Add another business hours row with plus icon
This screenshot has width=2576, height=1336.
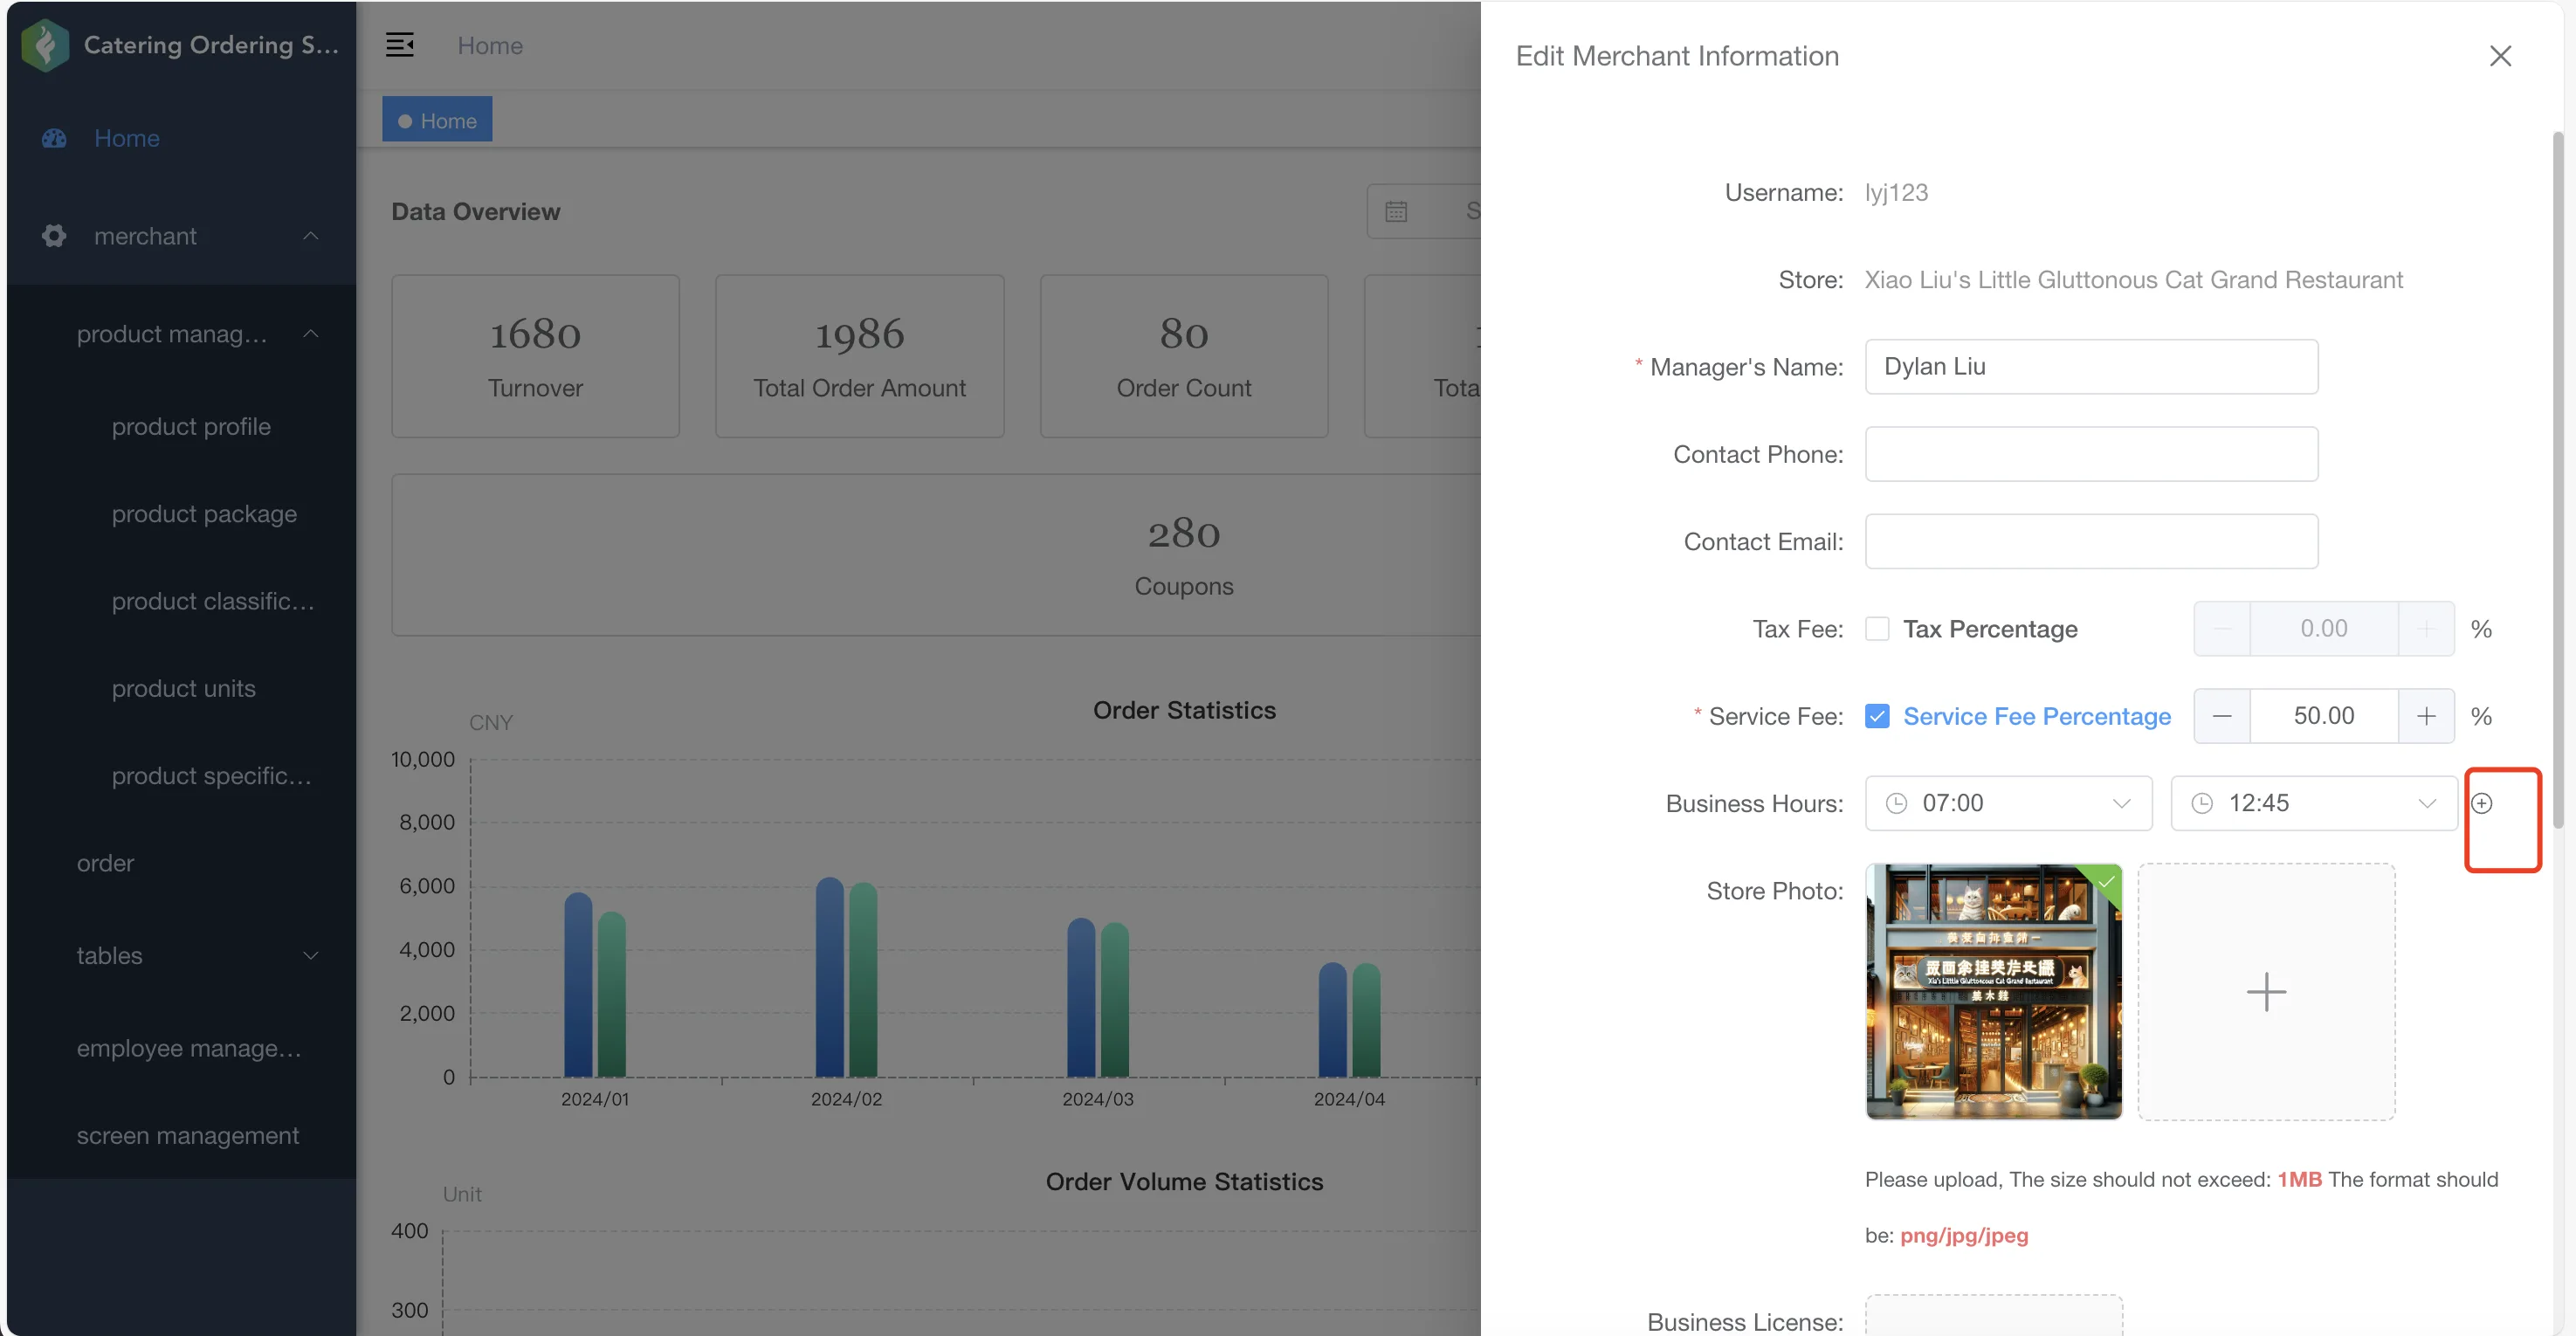point(2482,803)
